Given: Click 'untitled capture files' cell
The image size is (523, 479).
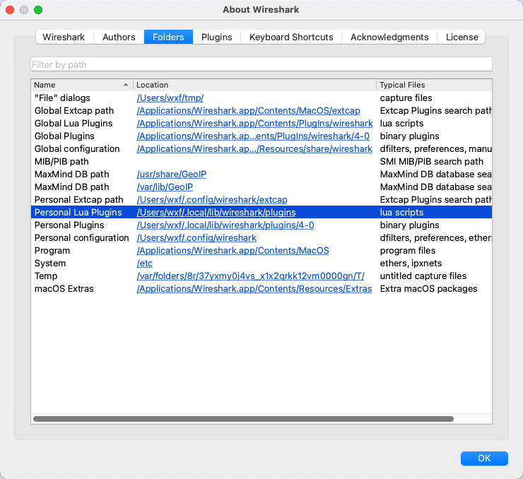Looking at the screenshot, I should [423, 276].
